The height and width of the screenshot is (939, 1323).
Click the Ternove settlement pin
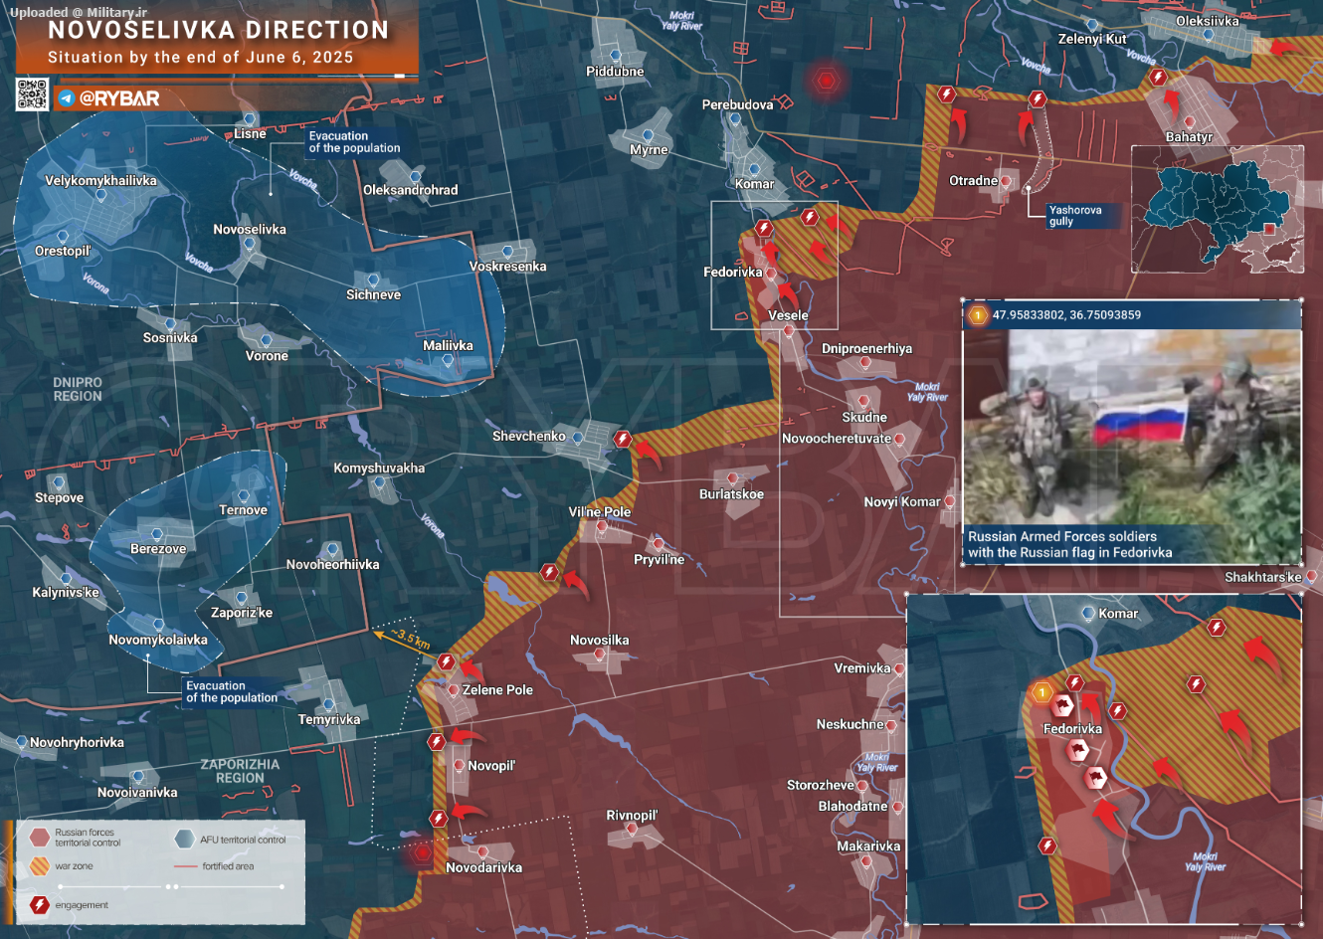click(x=244, y=495)
